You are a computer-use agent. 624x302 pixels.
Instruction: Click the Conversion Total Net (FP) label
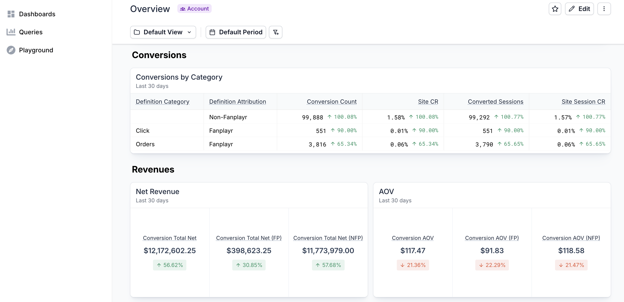(249, 238)
